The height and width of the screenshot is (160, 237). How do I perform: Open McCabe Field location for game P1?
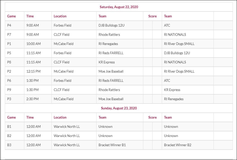pos(63,44)
